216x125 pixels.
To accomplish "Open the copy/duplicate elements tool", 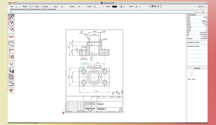I will click(x=11, y=57).
